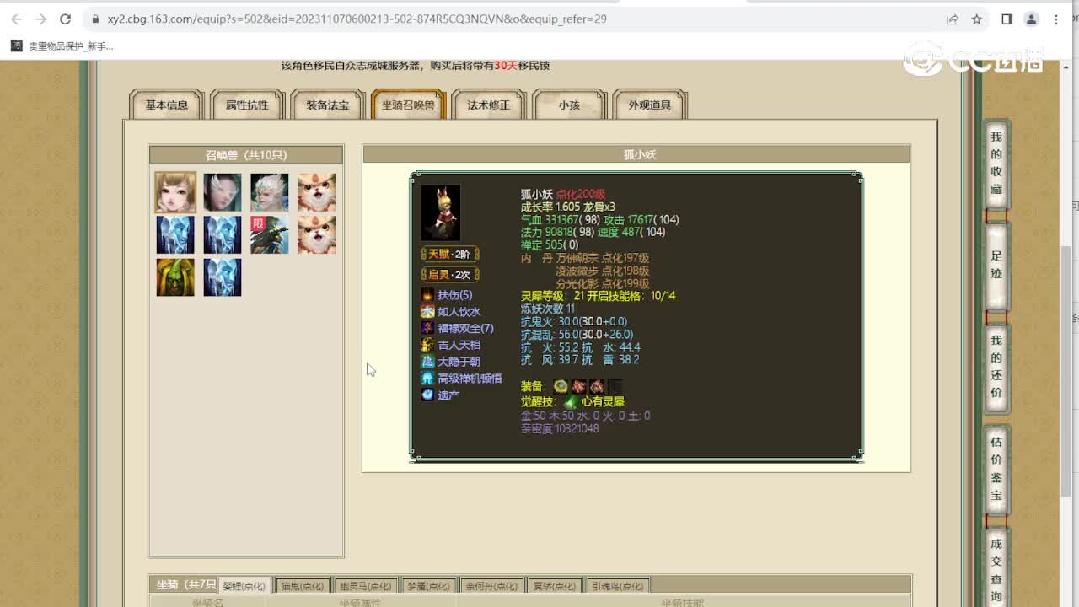Open 足迹 in the right sidebar
The height and width of the screenshot is (607, 1079).
click(x=996, y=265)
